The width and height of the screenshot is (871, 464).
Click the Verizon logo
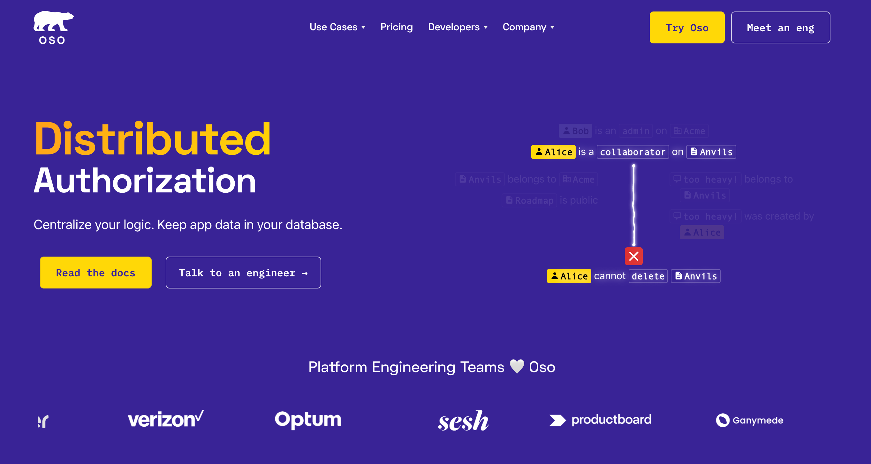coord(166,419)
